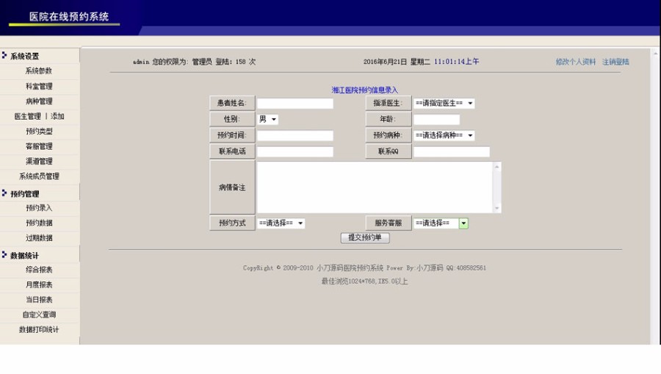Click the 患者姓名 label cell
This screenshot has width=661, height=374.
[232, 103]
